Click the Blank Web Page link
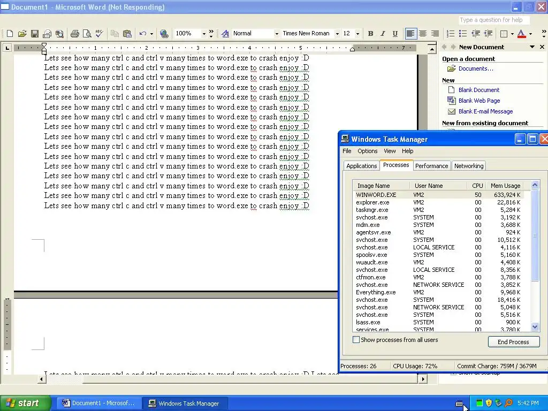 (479, 101)
